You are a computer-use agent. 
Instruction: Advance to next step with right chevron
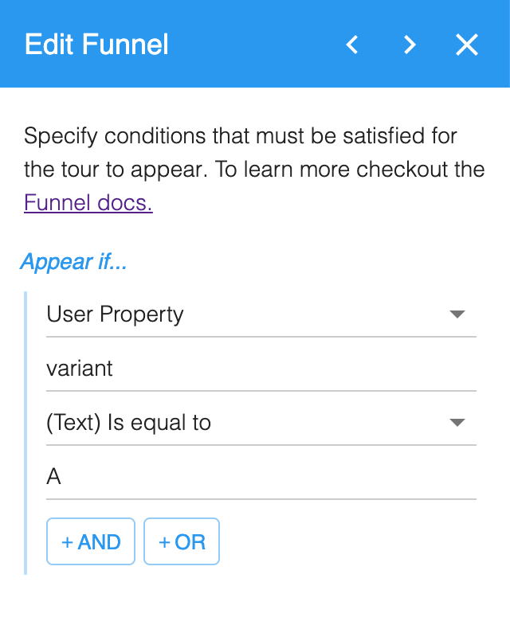410,45
